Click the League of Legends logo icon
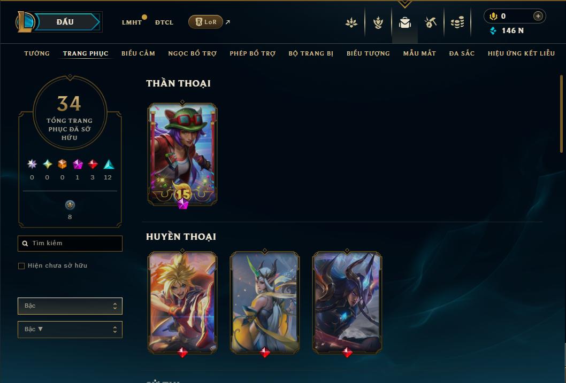566x383 pixels. 25,21
